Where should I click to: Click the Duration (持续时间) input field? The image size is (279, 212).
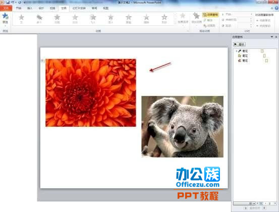click(244, 20)
